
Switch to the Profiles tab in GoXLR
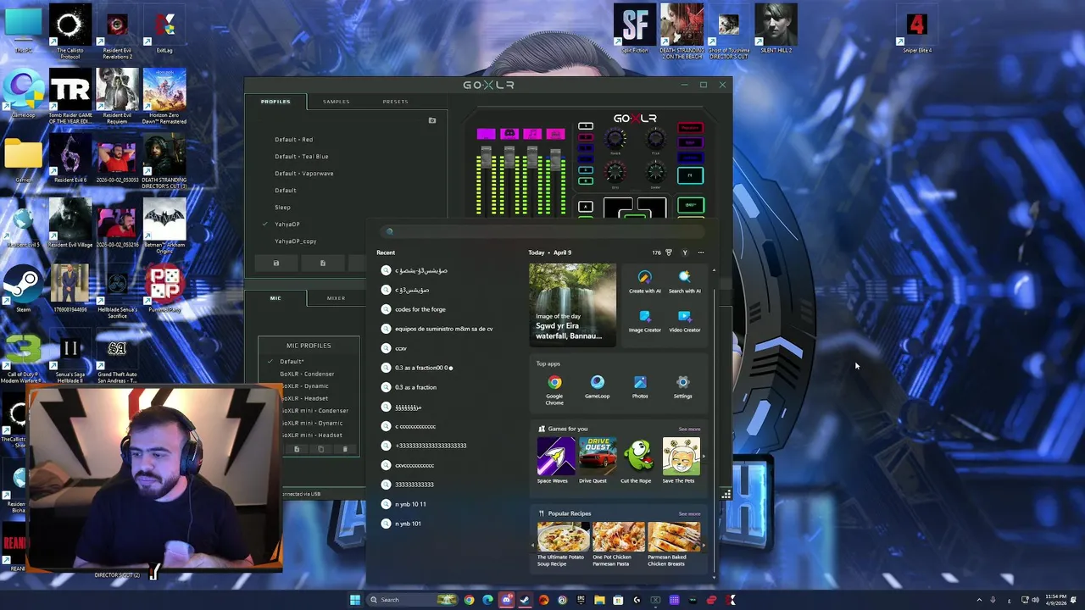275,102
